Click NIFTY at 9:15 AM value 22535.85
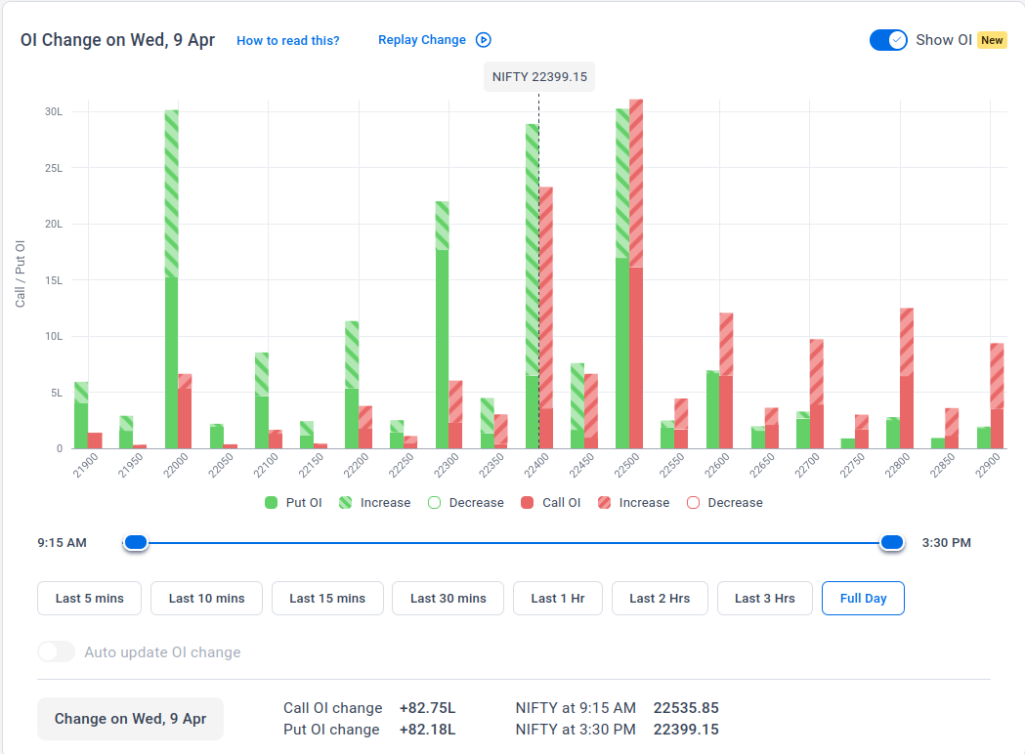Image resolution: width=1025 pixels, height=754 pixels. tap(686, 708)
